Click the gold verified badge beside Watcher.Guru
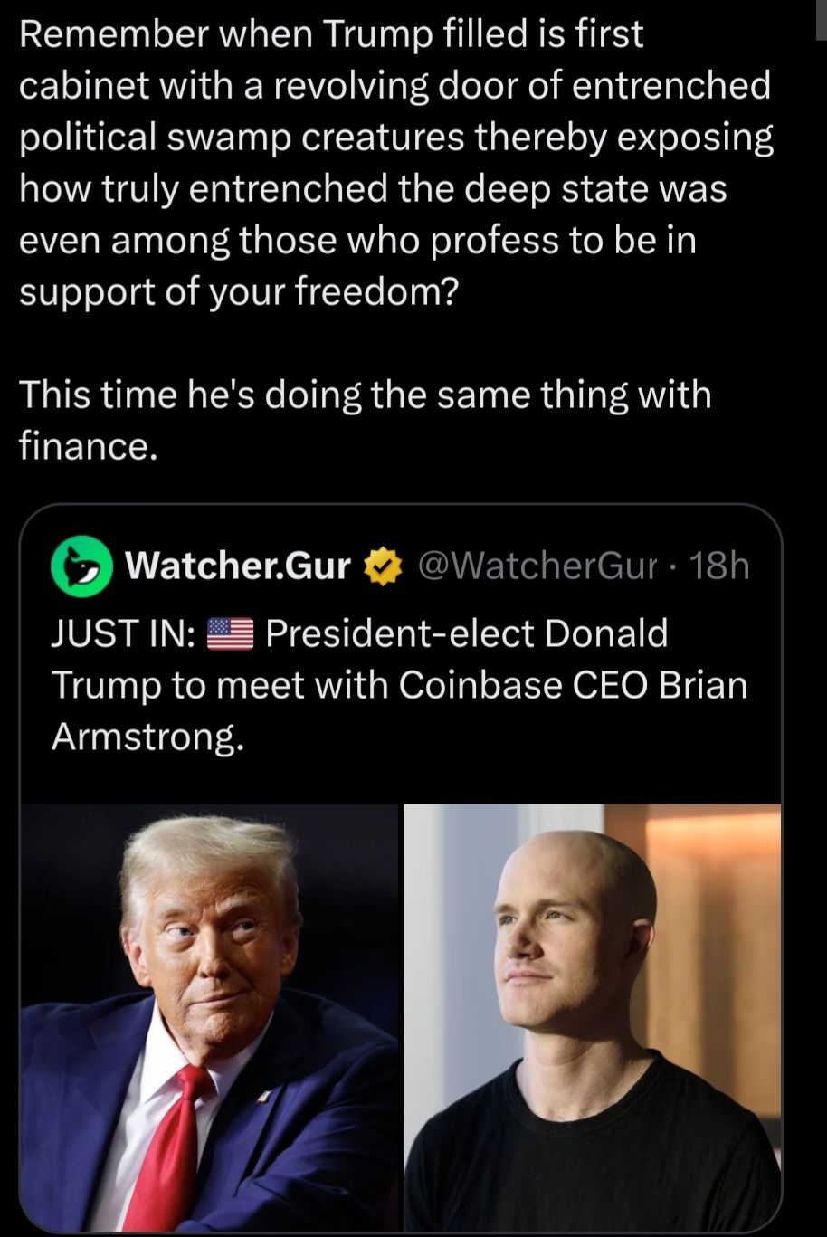This screenshot has width=827, height=1237. [381, 567]
